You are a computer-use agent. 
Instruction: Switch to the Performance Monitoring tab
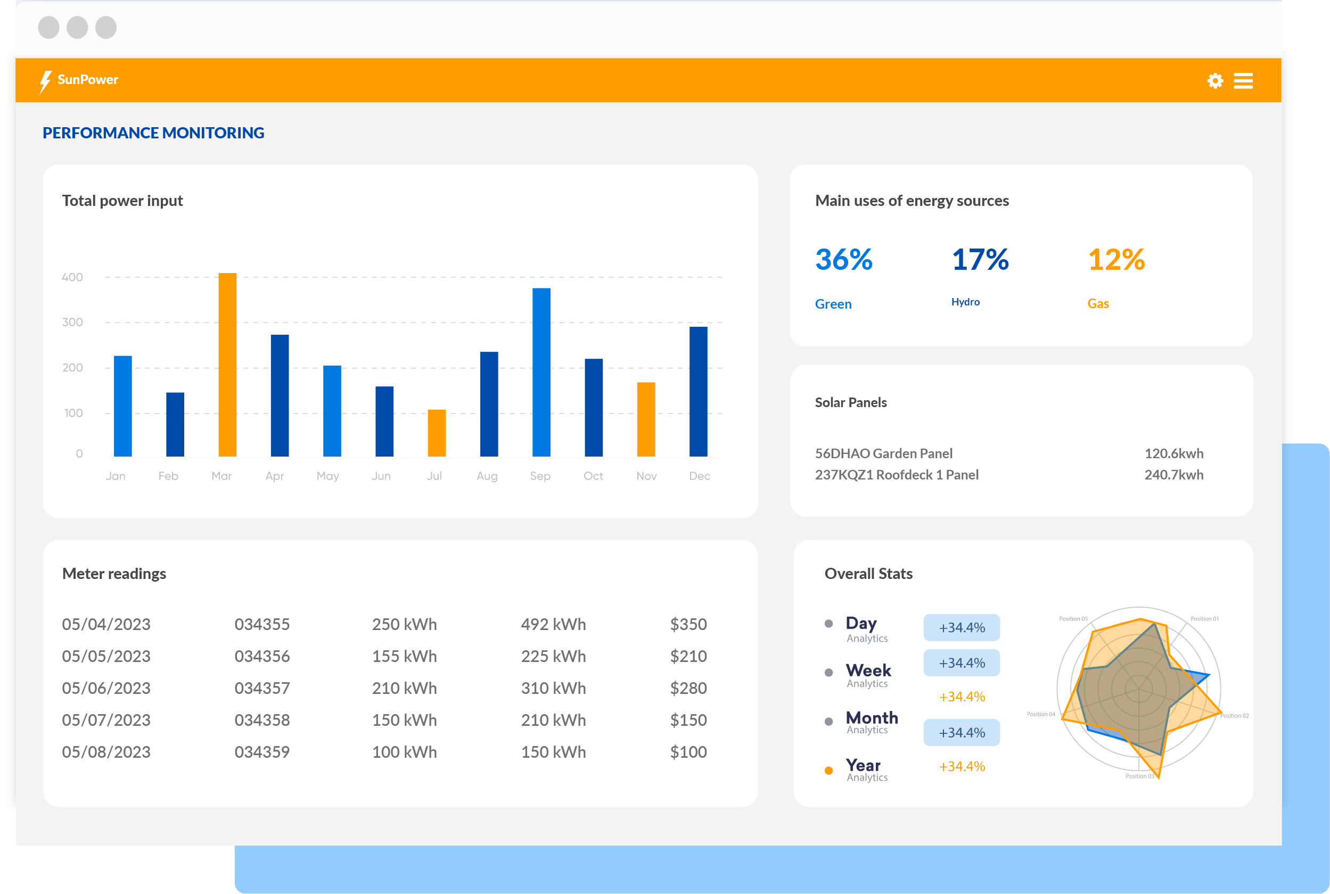coord(153,133)
